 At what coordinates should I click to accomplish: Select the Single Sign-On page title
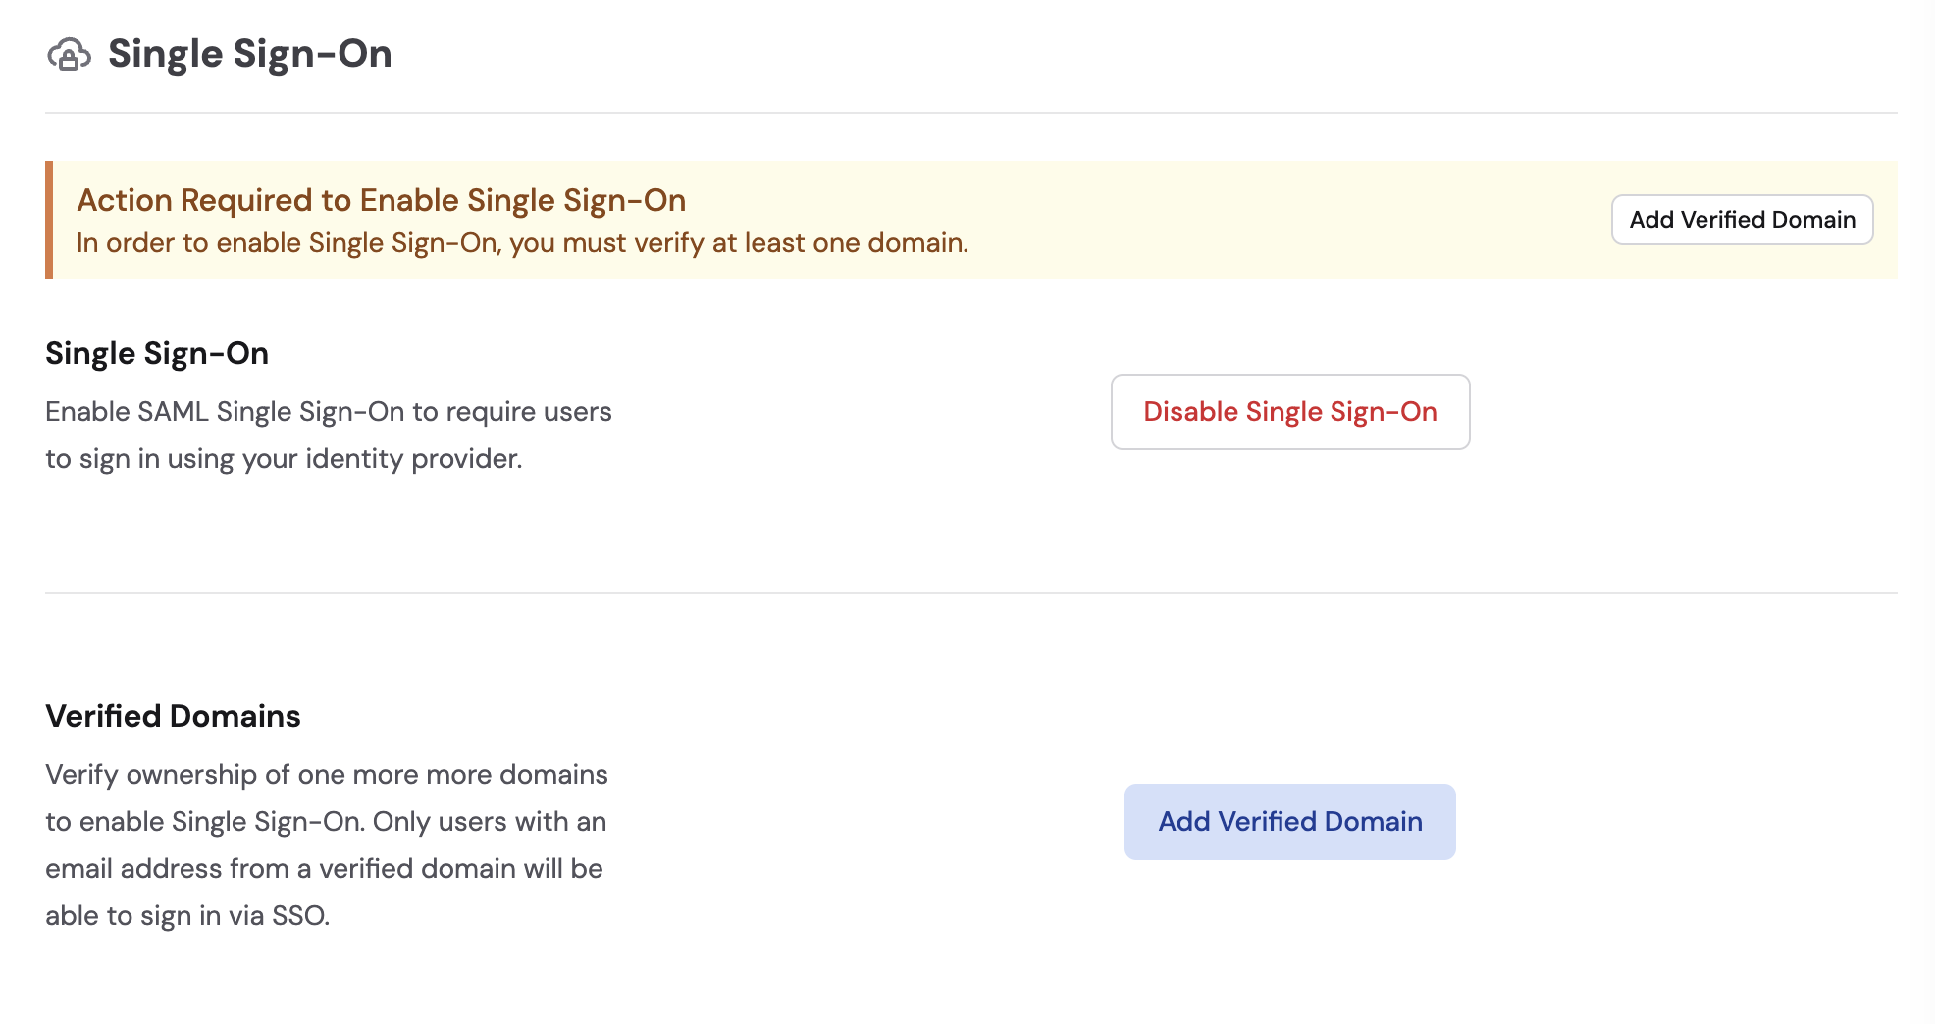click(250, 54)
